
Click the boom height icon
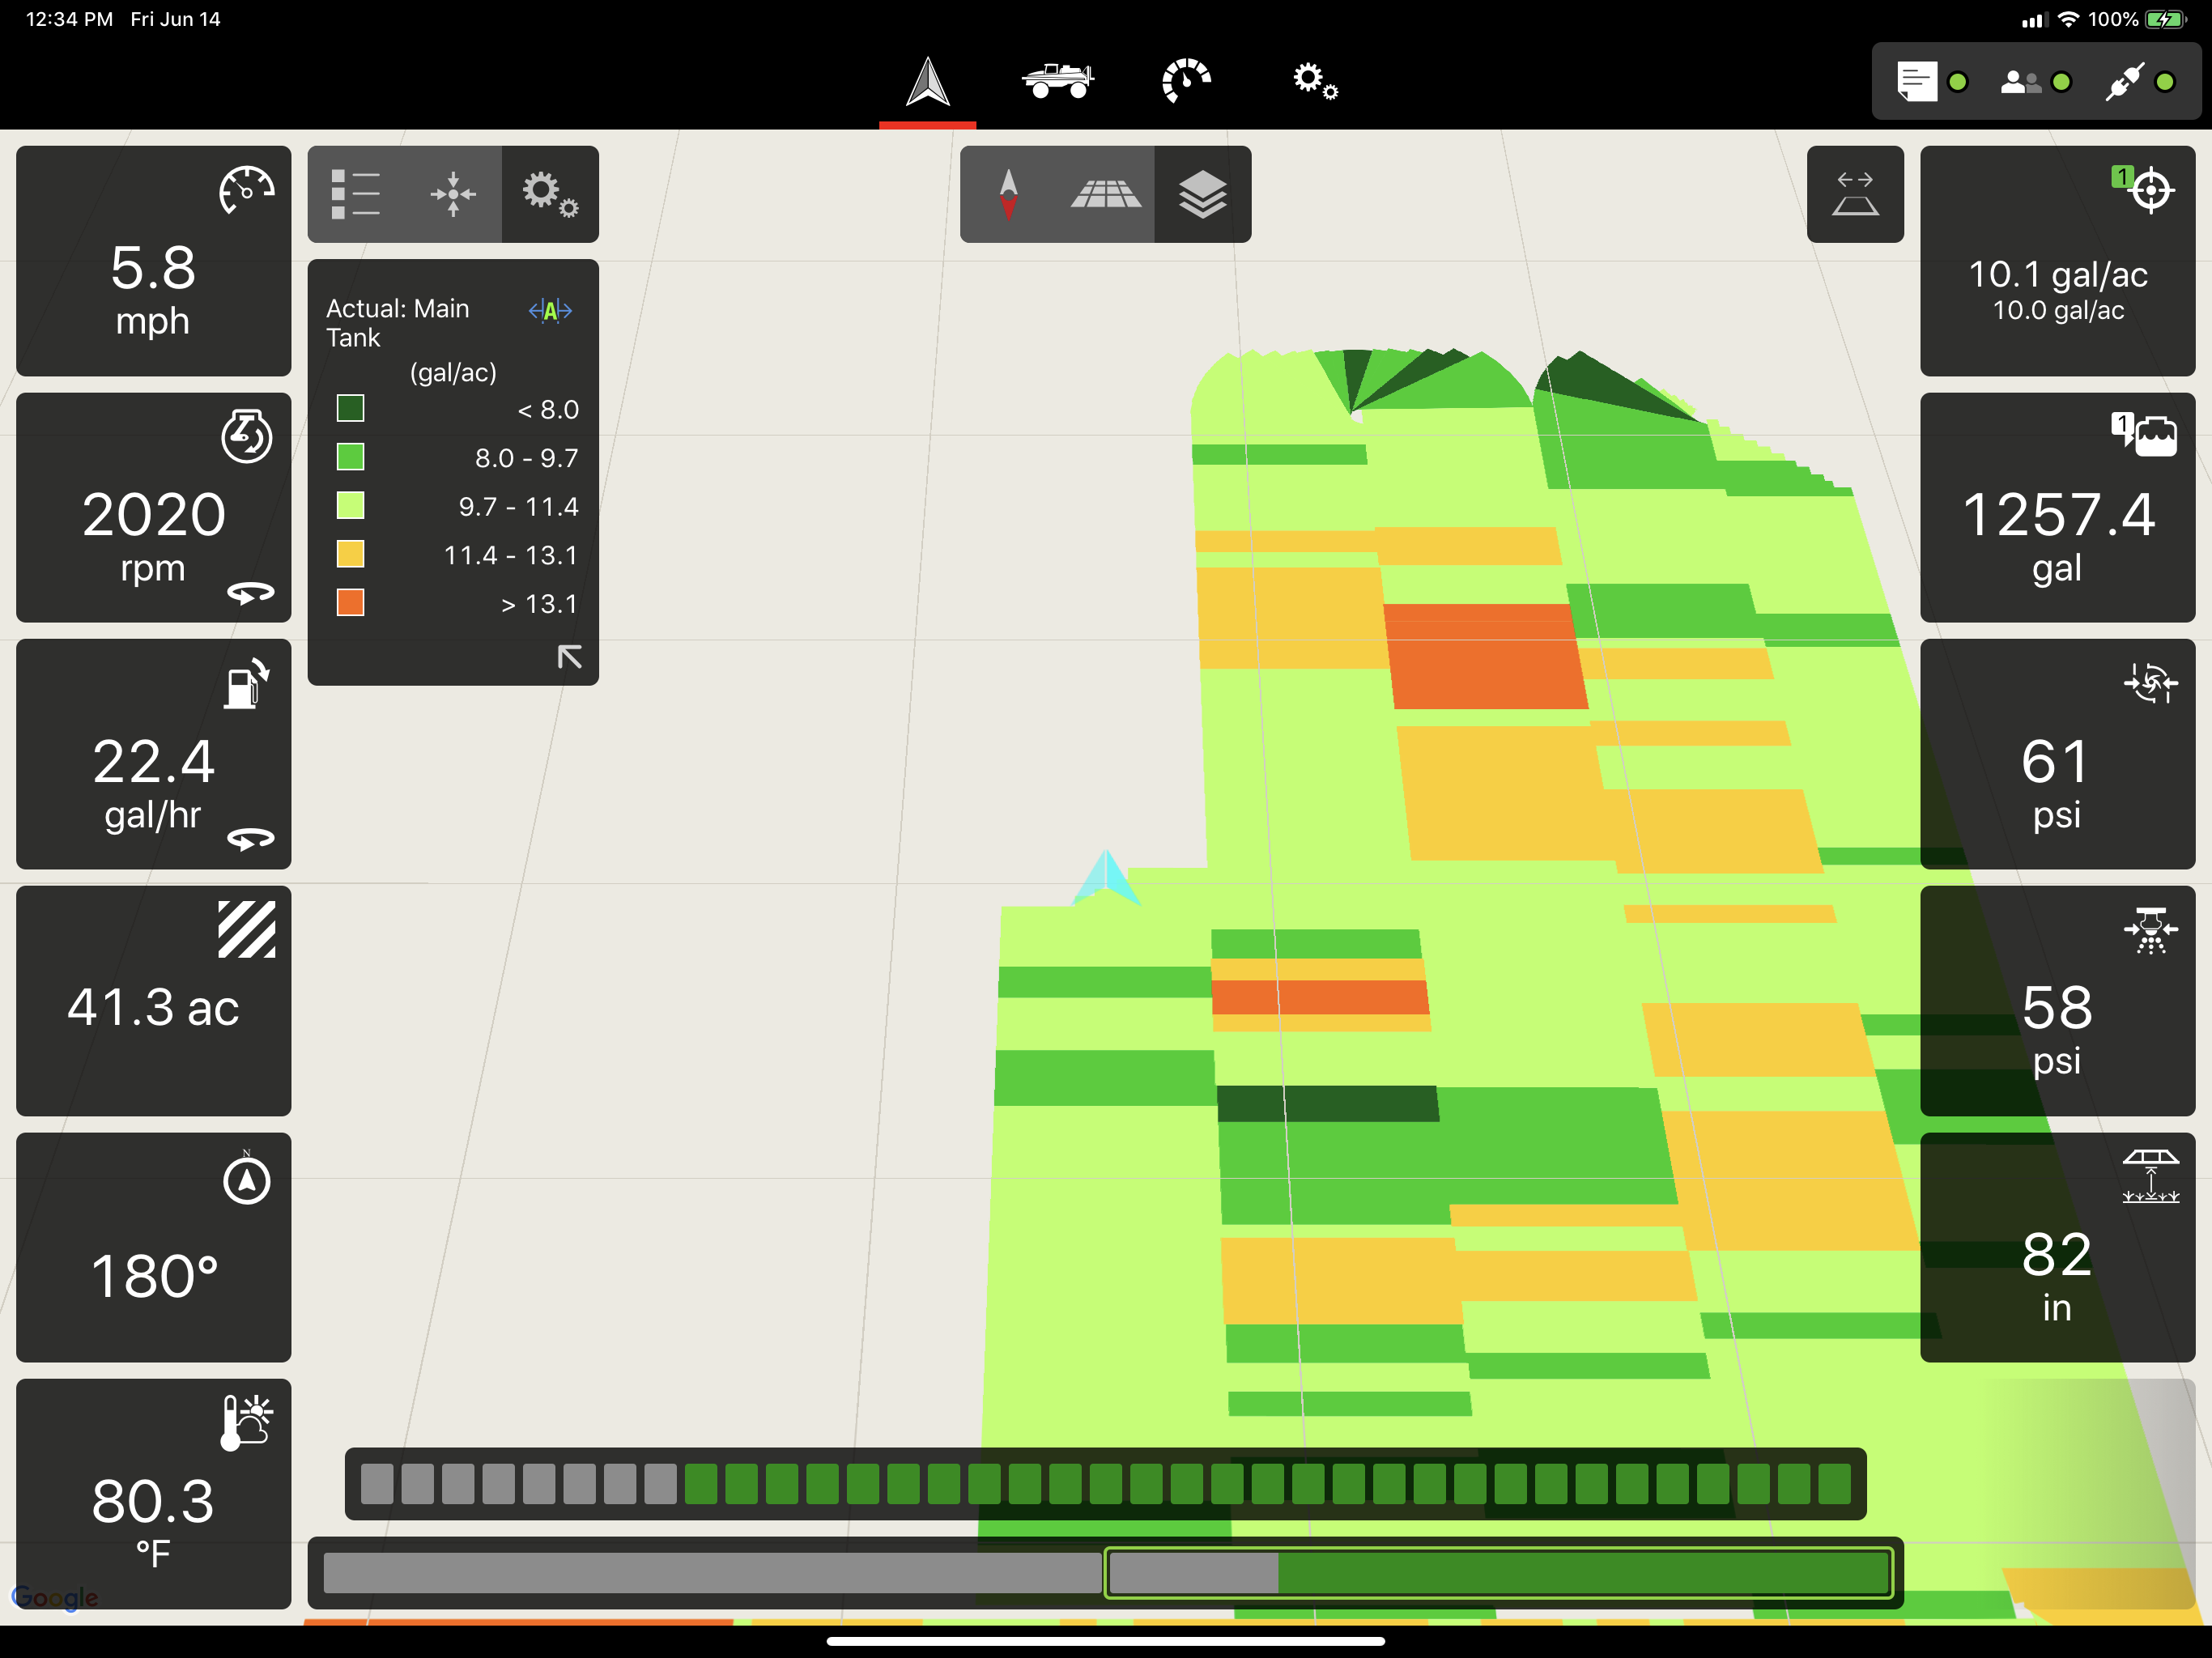[x=2150, y=1176]
